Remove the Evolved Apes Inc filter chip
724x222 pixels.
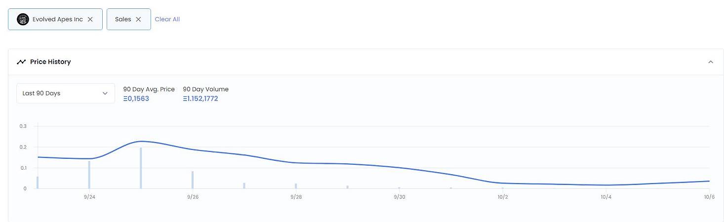(x=90, y=19)
